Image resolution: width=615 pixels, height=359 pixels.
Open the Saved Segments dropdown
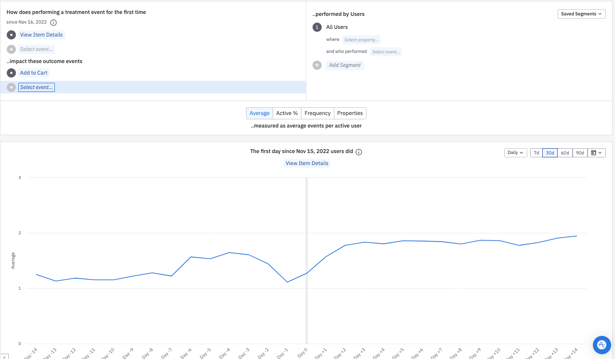pyautogui.click(x=581, y=14)
